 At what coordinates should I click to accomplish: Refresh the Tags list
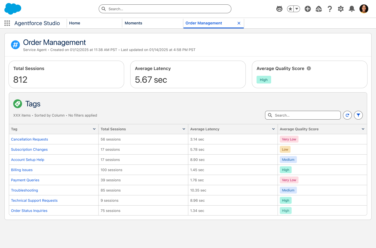(x=347, y=115)
